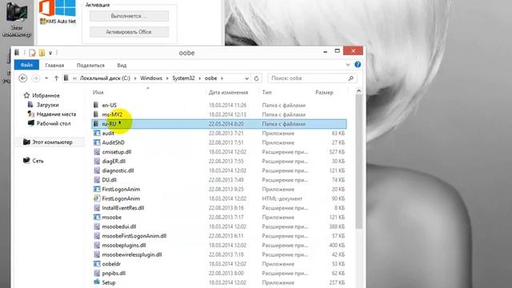The image size is (512, 288).
Task: Select the en-US folder icon
Action: [96, 105]
